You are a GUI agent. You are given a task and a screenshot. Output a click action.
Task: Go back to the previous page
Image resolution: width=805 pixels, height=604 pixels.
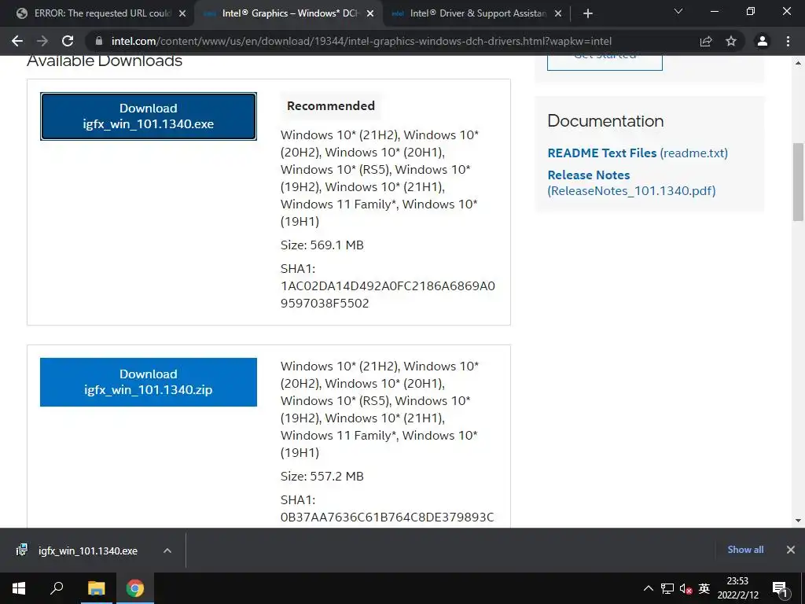17,41
